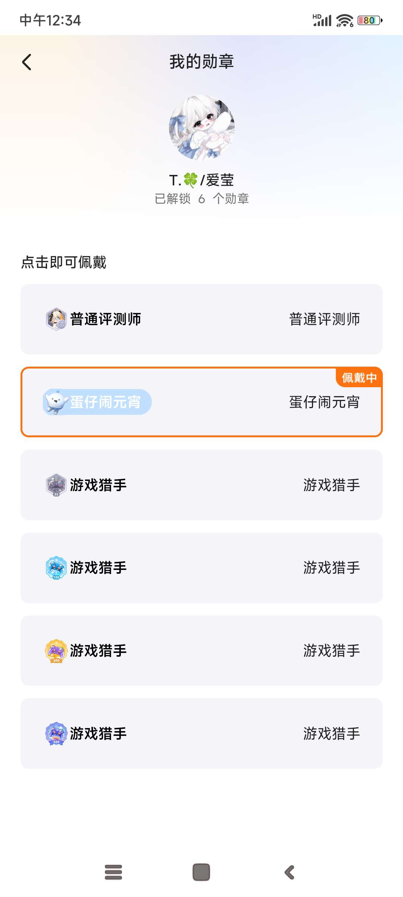
Task: Tap the gray 游戏猎手 badge numbered 30
Action: [x=56, y=485]
